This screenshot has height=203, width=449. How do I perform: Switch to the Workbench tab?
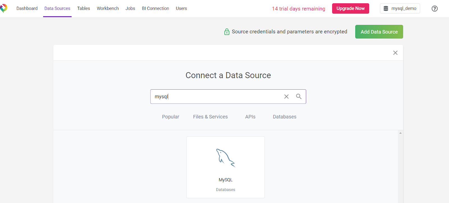click(x=107, y=8)
